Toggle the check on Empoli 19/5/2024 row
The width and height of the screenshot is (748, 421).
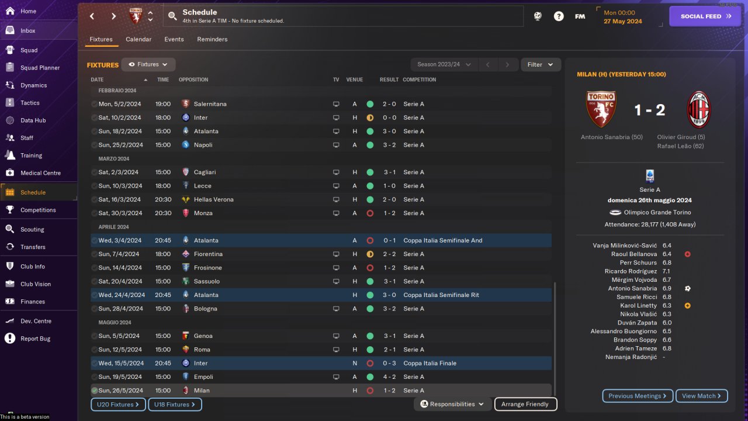(94, 377)
